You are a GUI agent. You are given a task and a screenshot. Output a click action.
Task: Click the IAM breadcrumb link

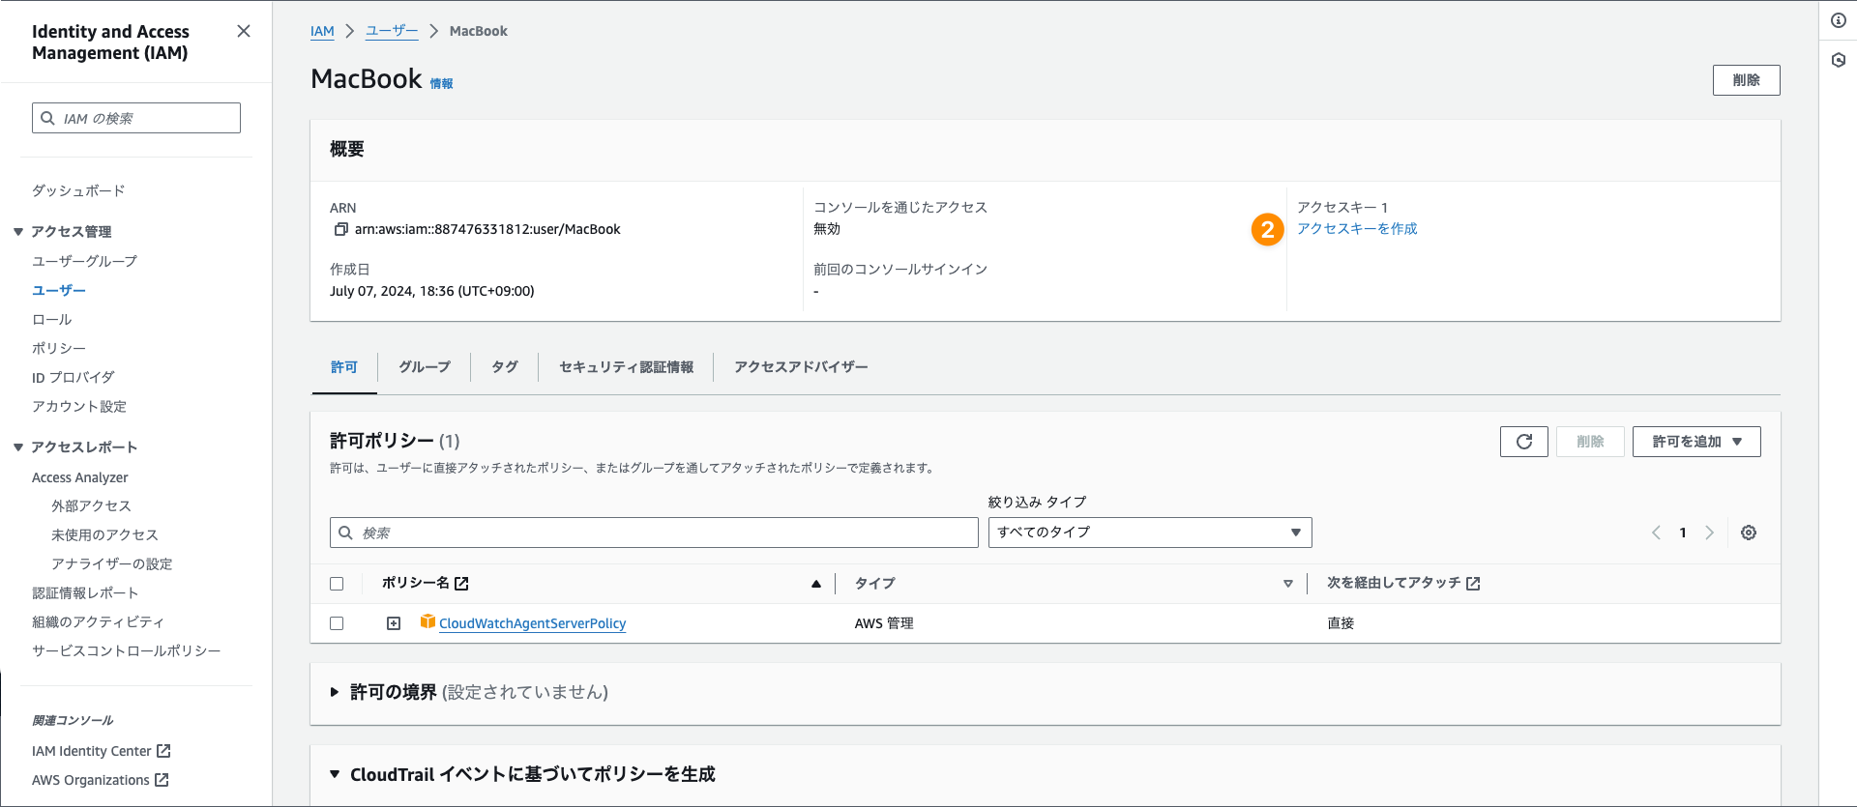tap(322, 31)
